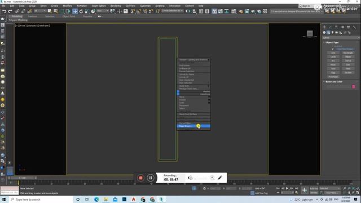Viewport: 361px width, 203px height.
Task: Open the Reference Coordinate System dropdown
Action: coord(103,11)
